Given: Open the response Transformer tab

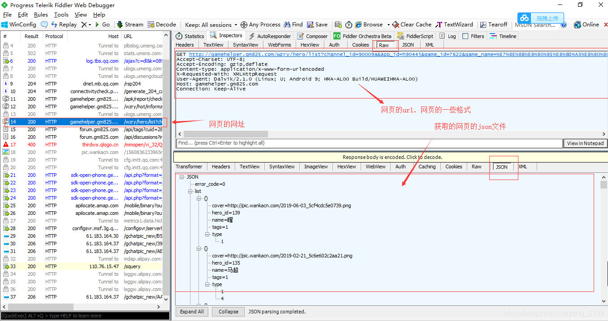Looking at the screenshot, I should pos(189,167).
